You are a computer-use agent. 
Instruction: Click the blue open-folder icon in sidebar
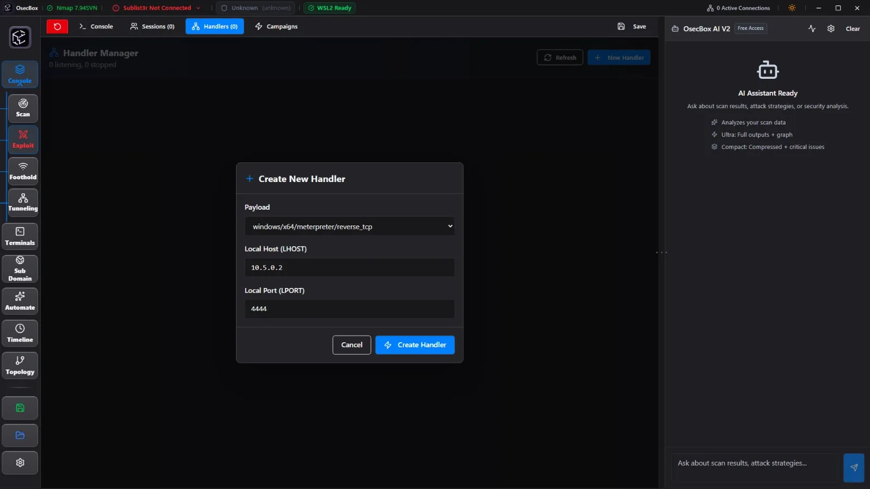pos(20,435)
